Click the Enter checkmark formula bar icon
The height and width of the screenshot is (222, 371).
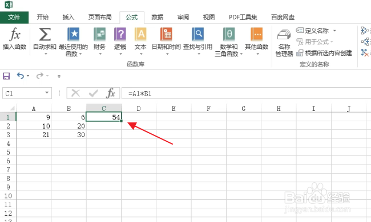click(x=93, y=93)
